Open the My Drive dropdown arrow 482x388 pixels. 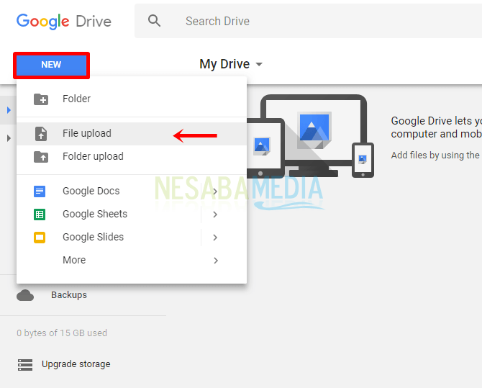tap(259, 64)
